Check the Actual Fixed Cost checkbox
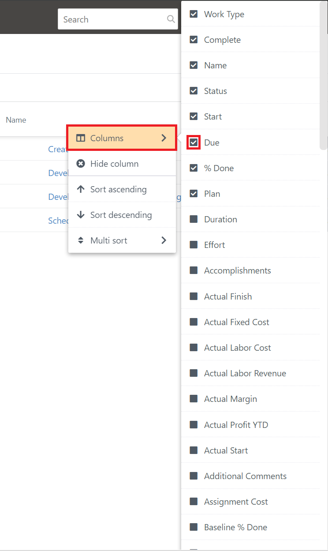 click(x=194, y=322)
